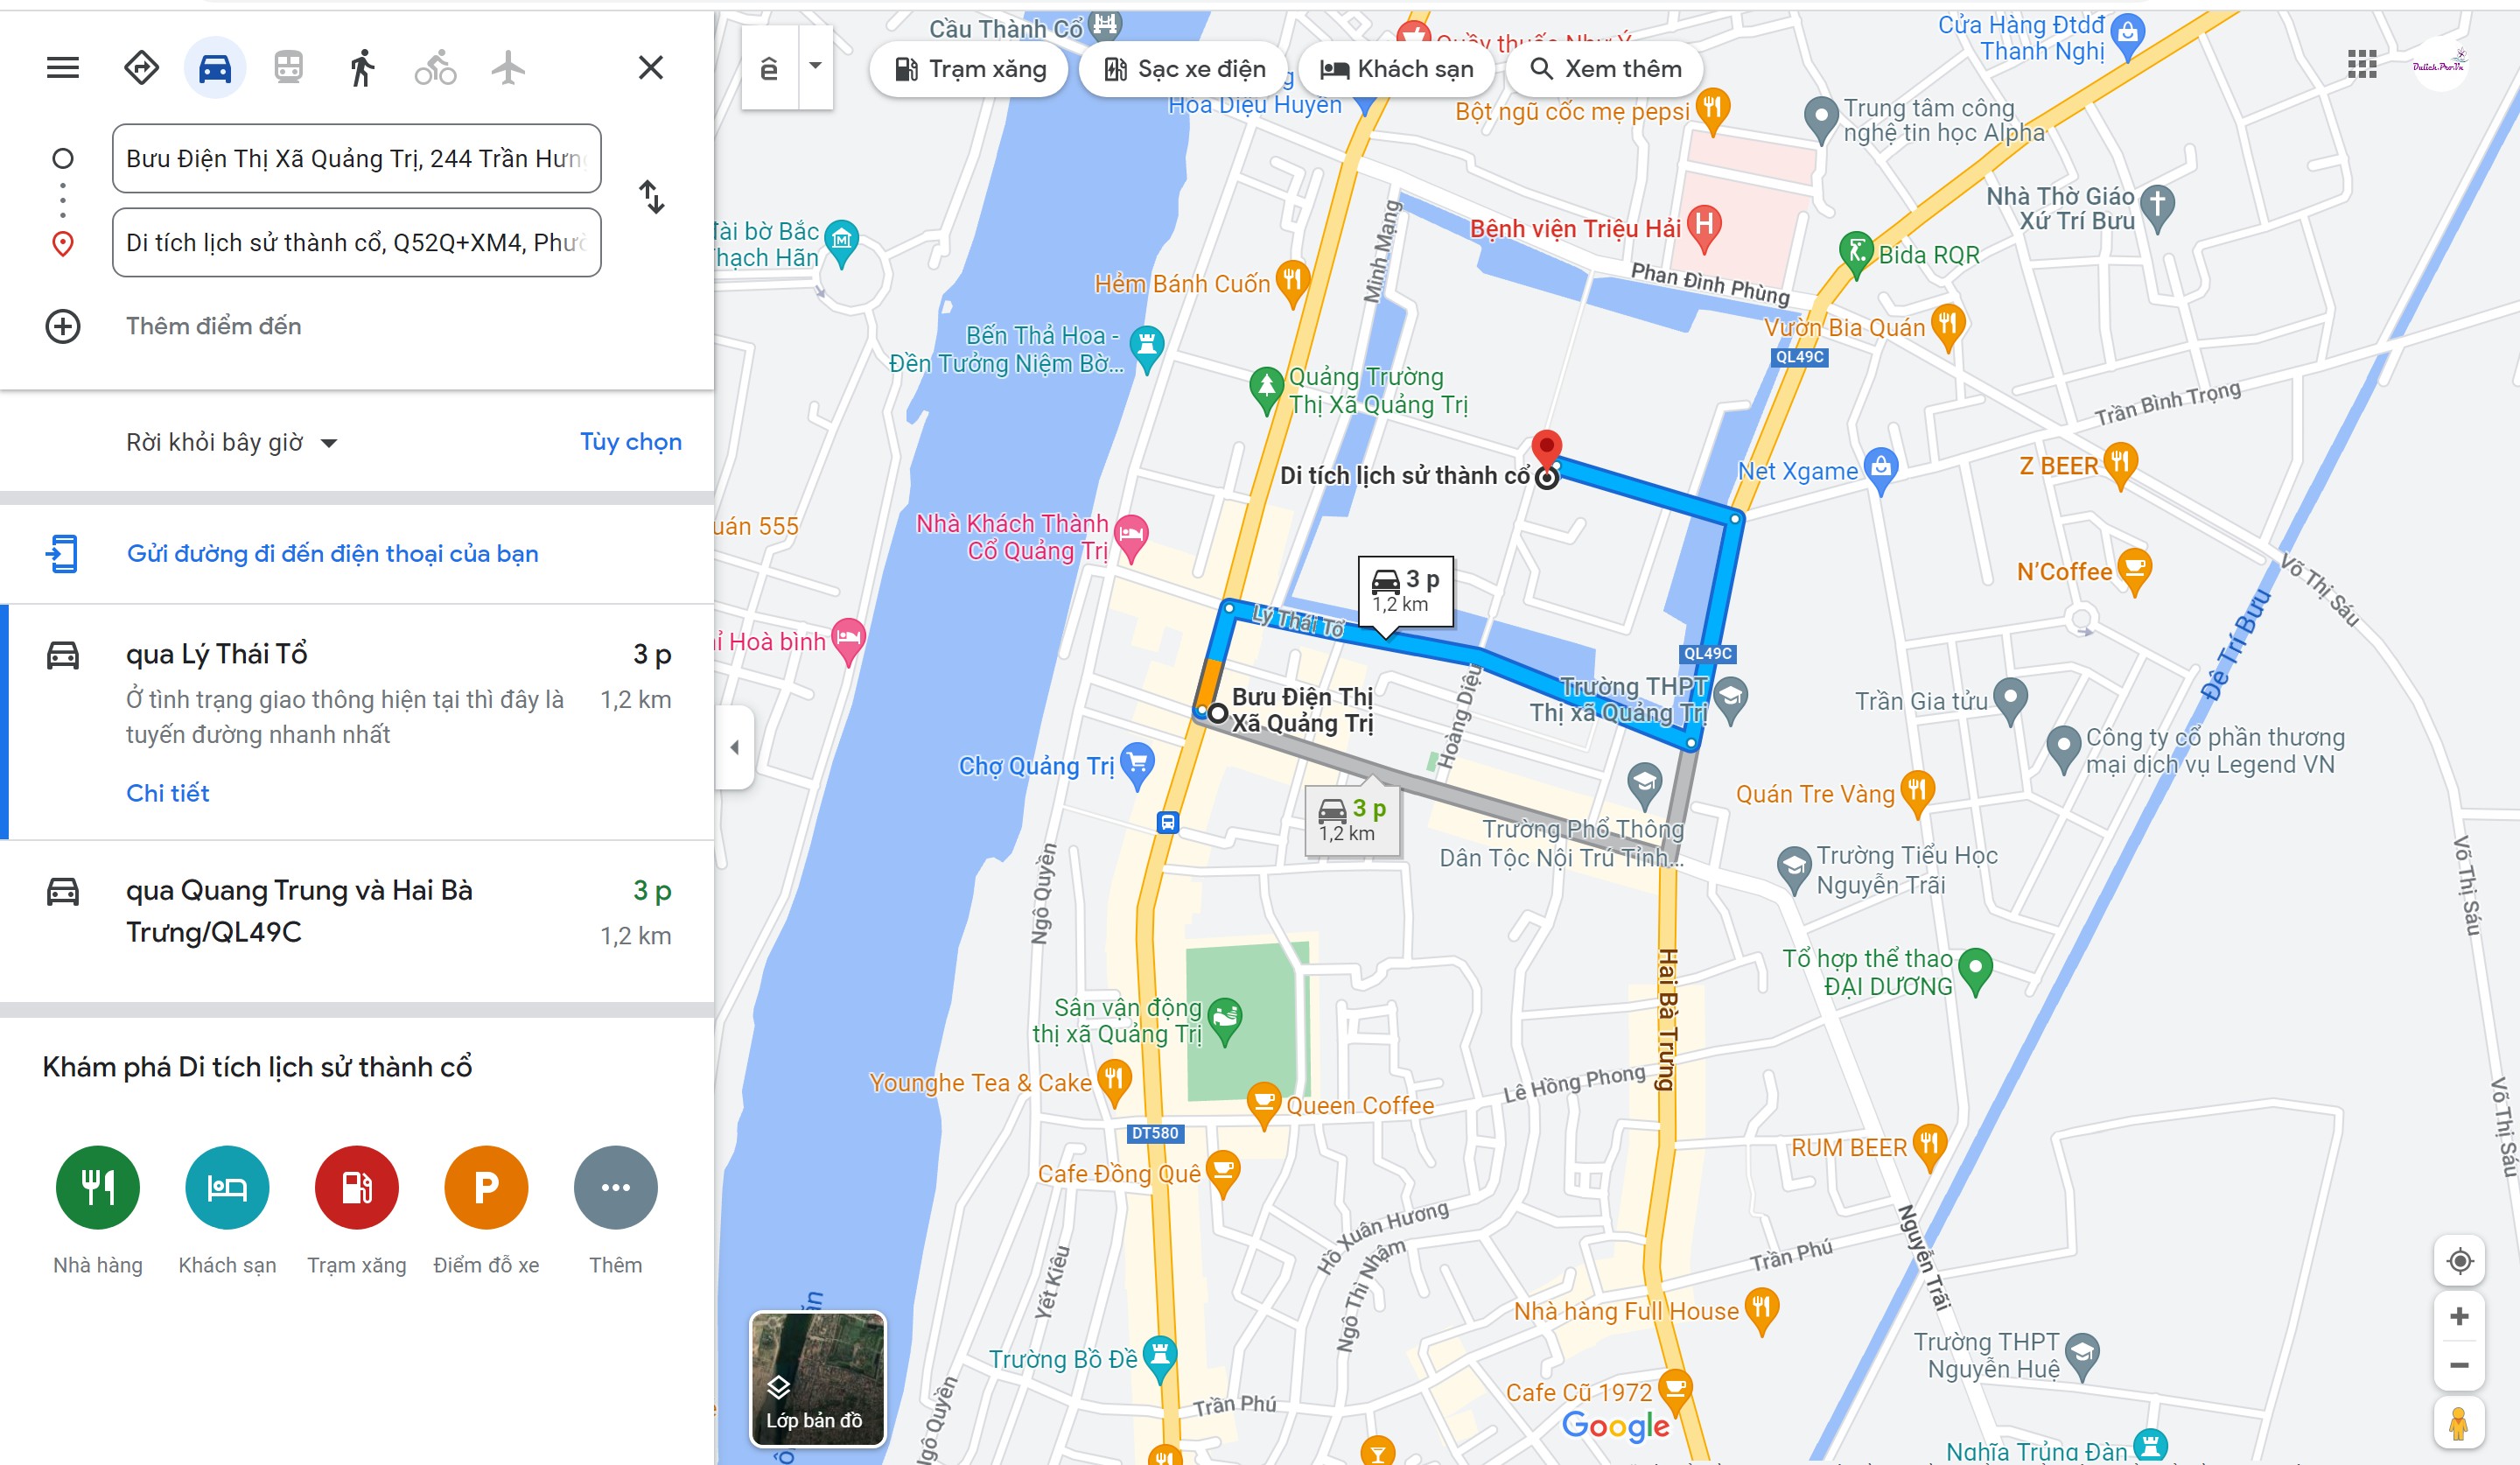
Task: Choose cycling travel mode icon
Action: tap(435, 68)
